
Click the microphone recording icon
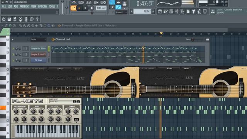point(26,19)
